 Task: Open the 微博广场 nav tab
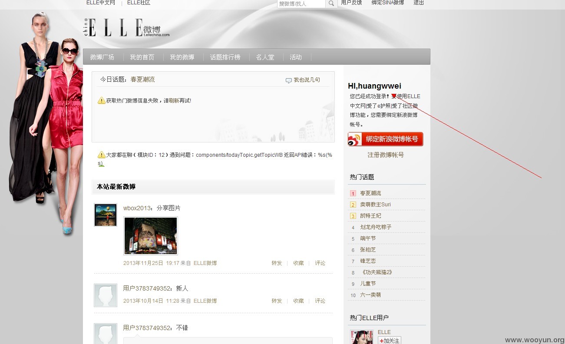tap(102, 57)
